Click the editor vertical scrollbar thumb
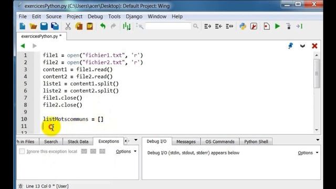The height and width of the screenshot is (189, 336). 317,73
